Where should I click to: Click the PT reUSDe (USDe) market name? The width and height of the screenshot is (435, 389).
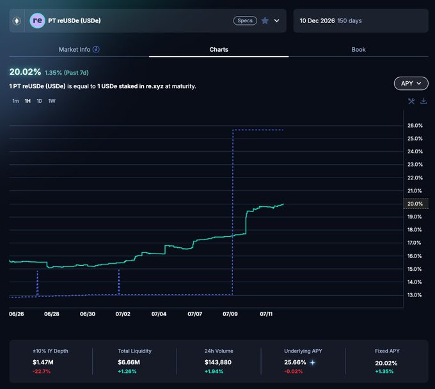pyautogui.click(x=74, y=21)
